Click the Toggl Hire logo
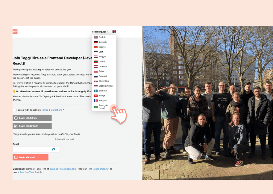Viewport: 273px width, 194px height. pyautogui.click(x=15, y=32)
